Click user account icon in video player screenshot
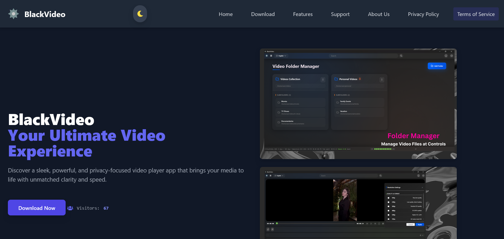This screenshot has width=504, height=239. pos(418,176)
